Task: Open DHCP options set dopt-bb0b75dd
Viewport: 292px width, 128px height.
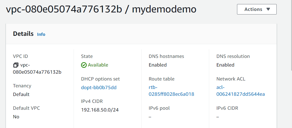Action: [99, 88]
